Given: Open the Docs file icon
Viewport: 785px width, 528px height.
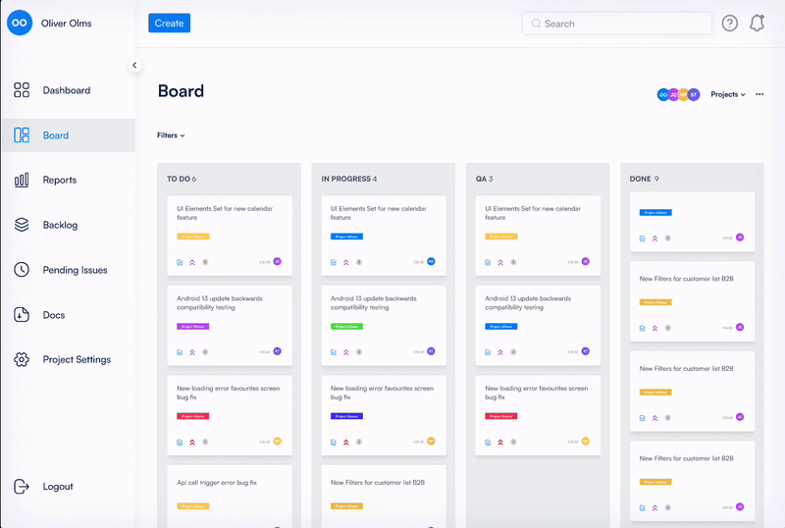Looking at the screenshot, I should 22,315.
